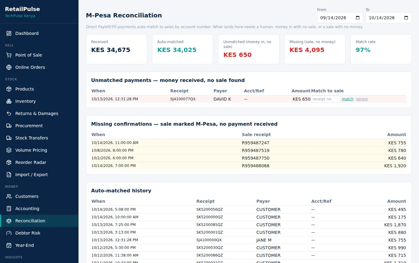Open the Dashboard menu item
419x263 pixels.
(x=39, y=33)
